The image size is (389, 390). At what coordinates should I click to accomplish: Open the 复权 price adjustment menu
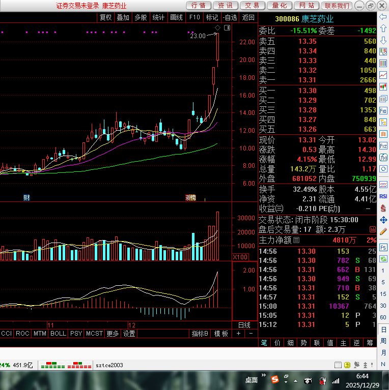[105, 17]
